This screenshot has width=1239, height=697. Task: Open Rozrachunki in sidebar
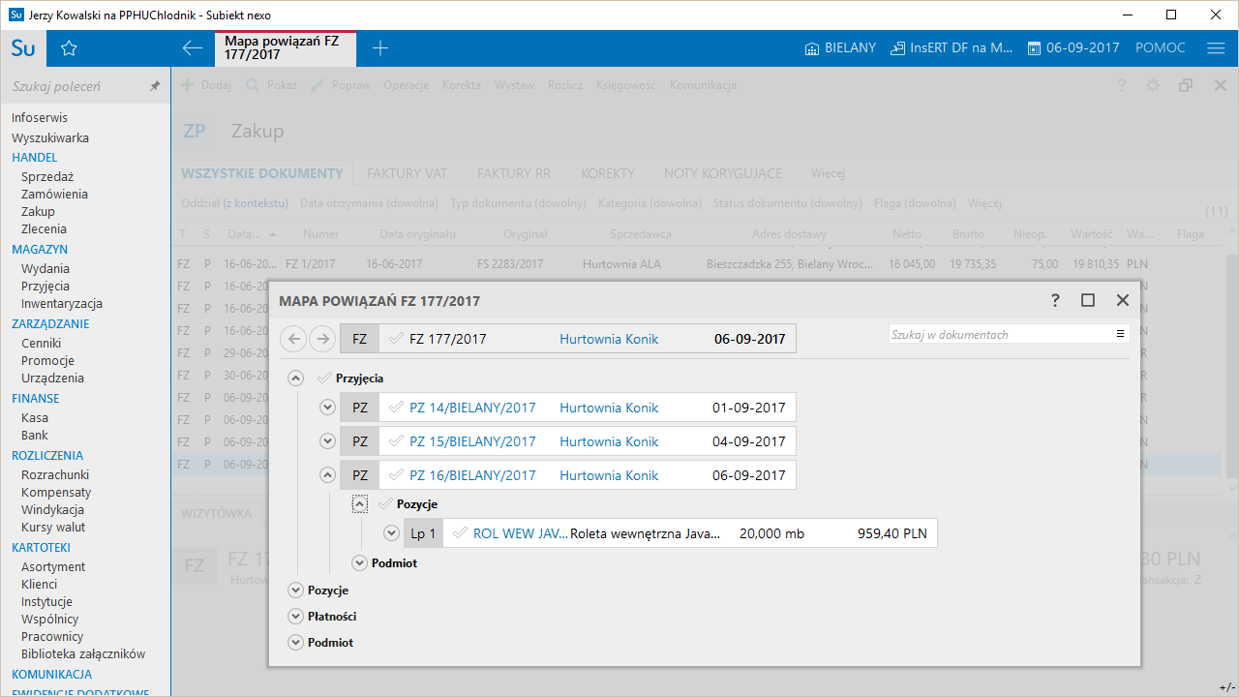55,474
